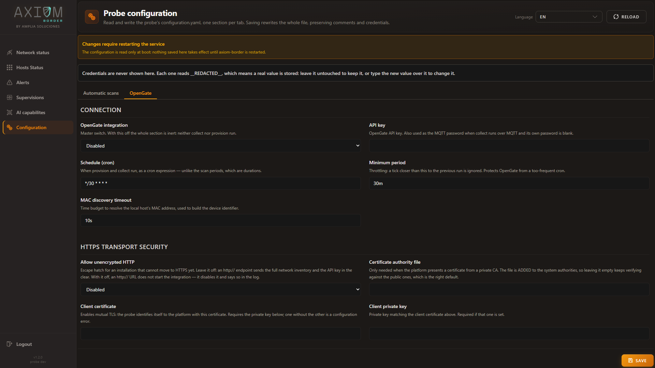Click the 'MAC discovery timeout' label
The width and height of the screenshot is (655, 368).
pyautogui.click(x=106, y=200)
